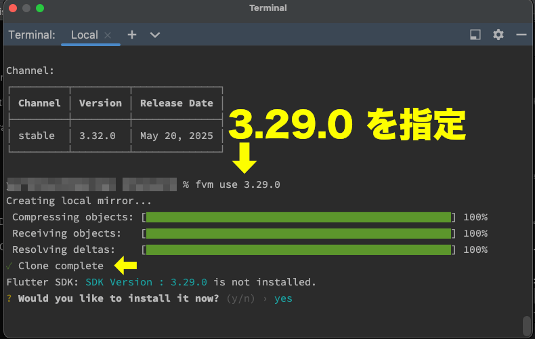The height and width of the screenshot is (339, 535).
Task: Click the Terminal window title
Action: [x=268, y=8]
